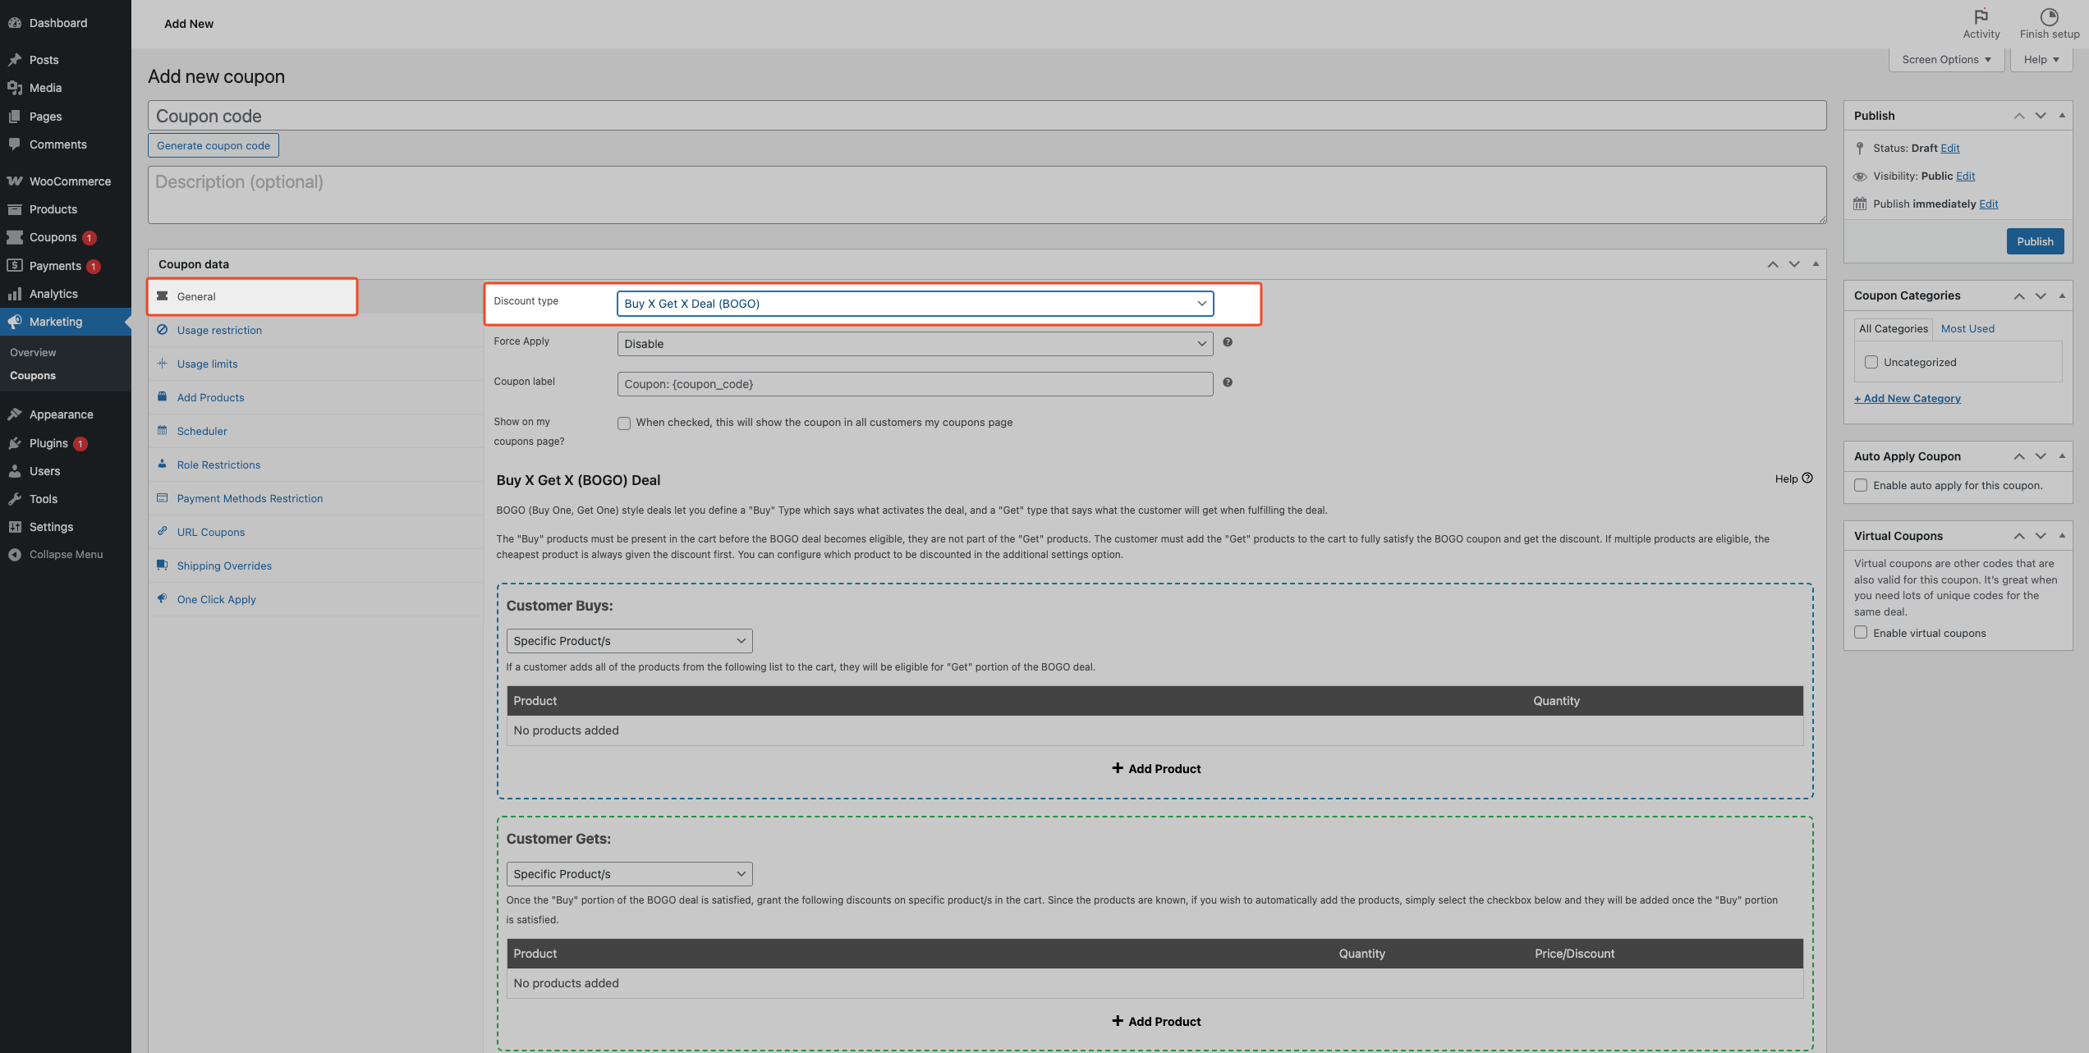Click the Coupon label help icon

[x=1228, y=382]
